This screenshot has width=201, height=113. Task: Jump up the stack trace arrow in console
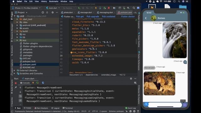point(20,88)
